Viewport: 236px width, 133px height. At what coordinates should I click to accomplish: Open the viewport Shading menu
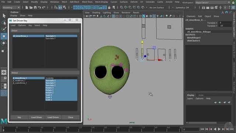tap(96, 13)
